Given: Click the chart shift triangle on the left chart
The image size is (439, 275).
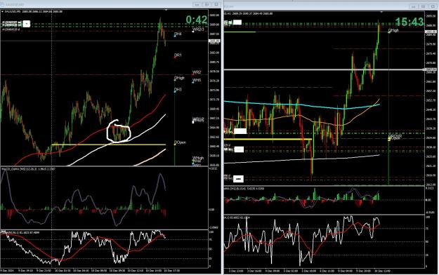Looking at the screenshot, I should [166, 10].
